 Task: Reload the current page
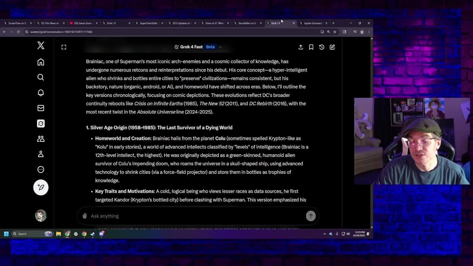pyautogui.click(x=18, y=32)
